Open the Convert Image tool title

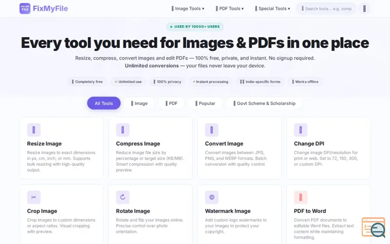224,143
